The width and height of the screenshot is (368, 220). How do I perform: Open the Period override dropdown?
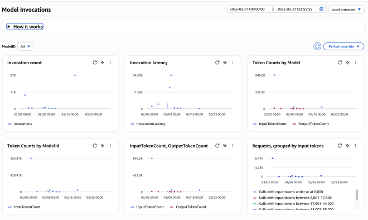click(x=343, y=46)
